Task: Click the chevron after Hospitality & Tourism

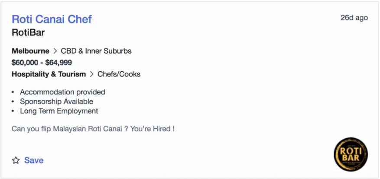Action: coord(91,74)
